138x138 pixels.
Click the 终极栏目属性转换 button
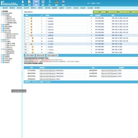click(52, 55)
